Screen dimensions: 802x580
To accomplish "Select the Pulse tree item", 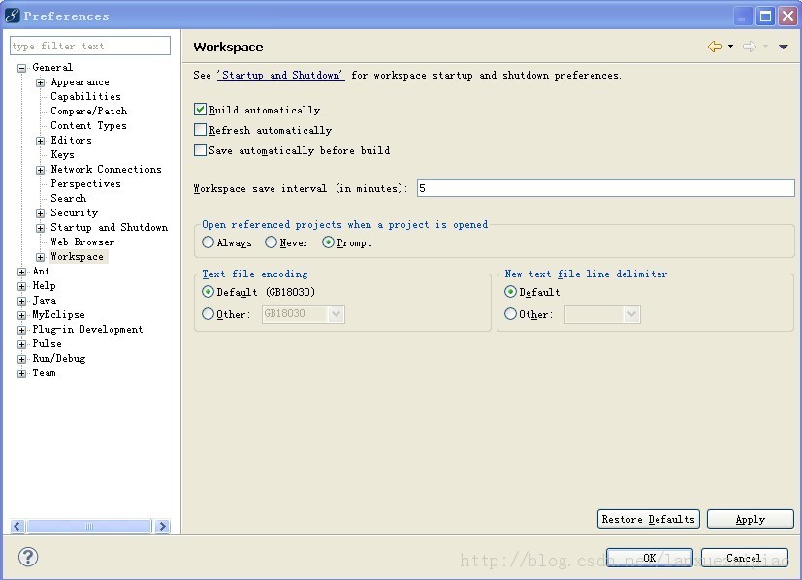I will point(48,343).
